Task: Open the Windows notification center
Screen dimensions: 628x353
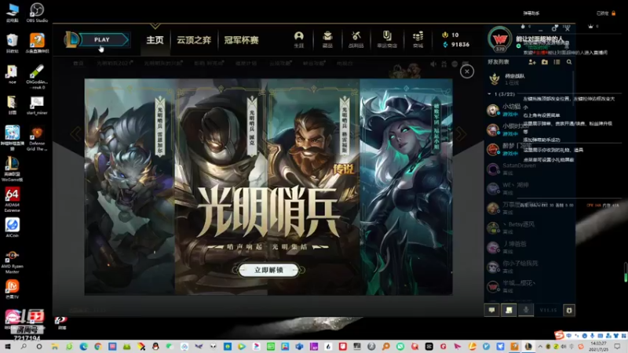Action: tap(617, 347)
